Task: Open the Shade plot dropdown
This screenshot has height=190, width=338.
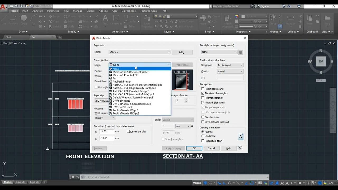Action: (230, 65)
